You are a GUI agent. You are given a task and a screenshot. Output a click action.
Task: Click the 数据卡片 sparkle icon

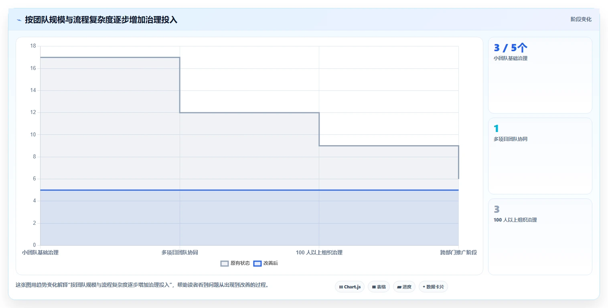(424, 287)
